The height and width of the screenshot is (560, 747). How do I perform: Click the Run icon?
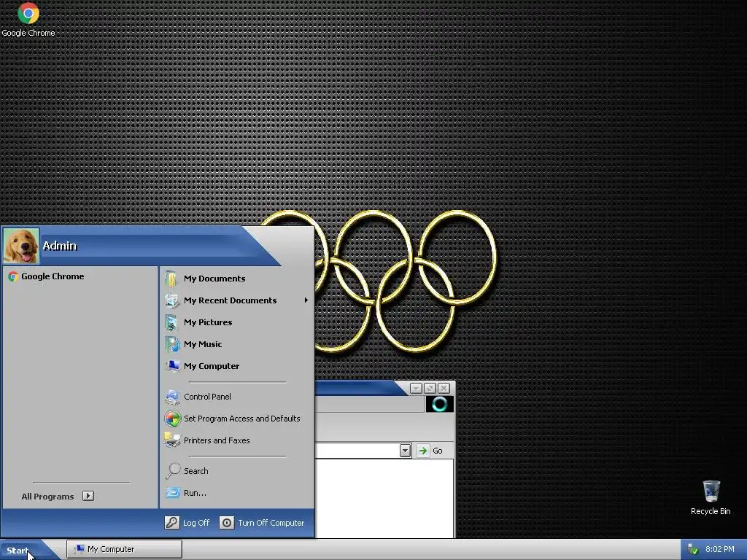(172, 493)
